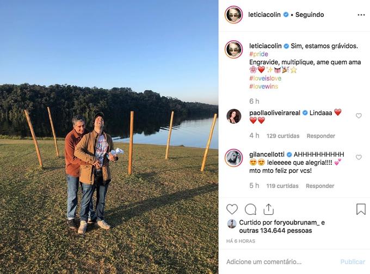Open the header profile avatar

pyautogui.click(x=233, y=15)
